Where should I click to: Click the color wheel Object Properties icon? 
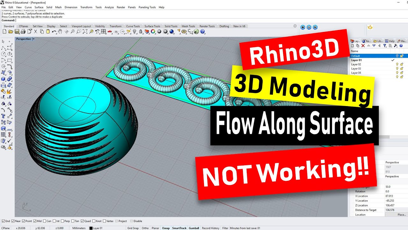click(153, 32)
